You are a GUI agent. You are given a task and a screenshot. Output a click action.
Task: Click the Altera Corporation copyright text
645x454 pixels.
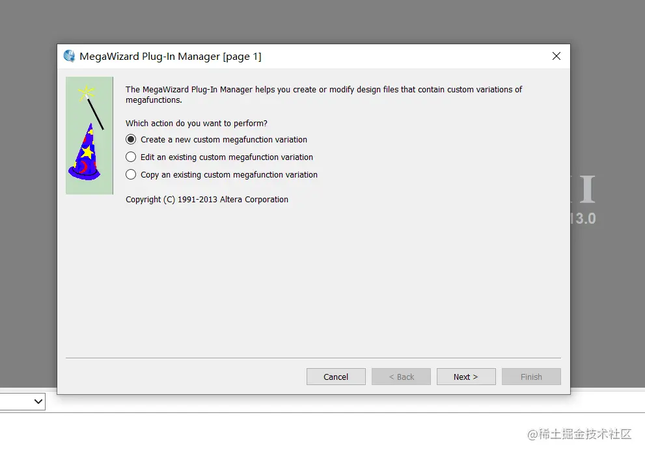click(x=207, y=200)
